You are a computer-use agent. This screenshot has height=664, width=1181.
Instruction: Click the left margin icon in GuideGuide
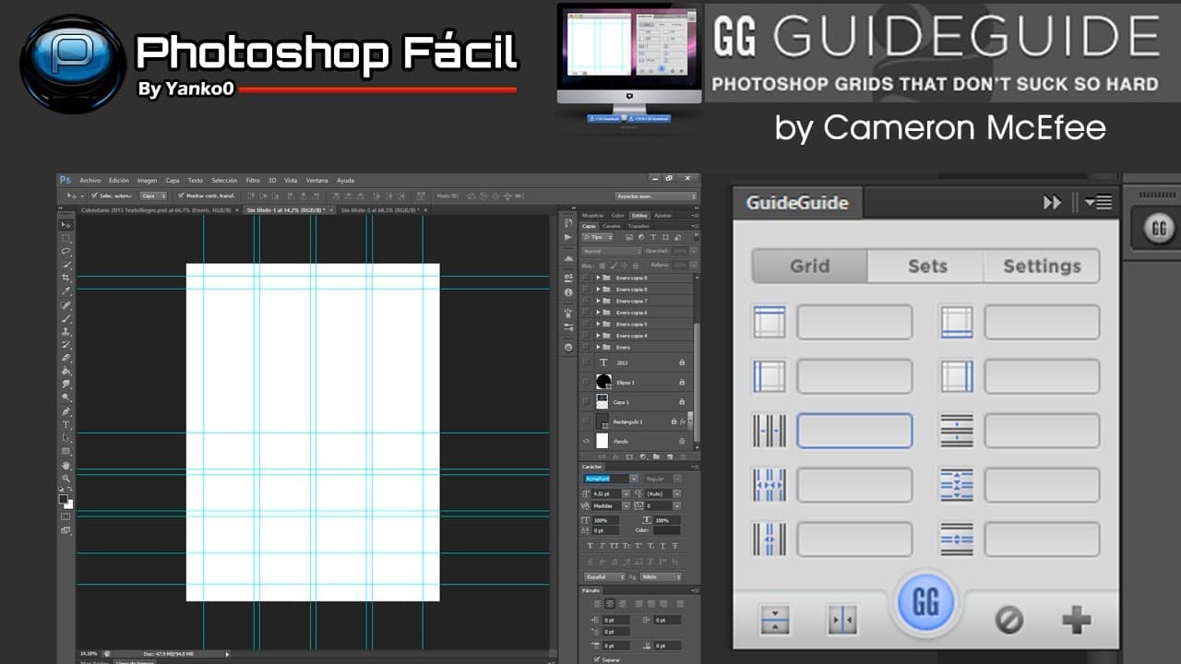[769, 376]
